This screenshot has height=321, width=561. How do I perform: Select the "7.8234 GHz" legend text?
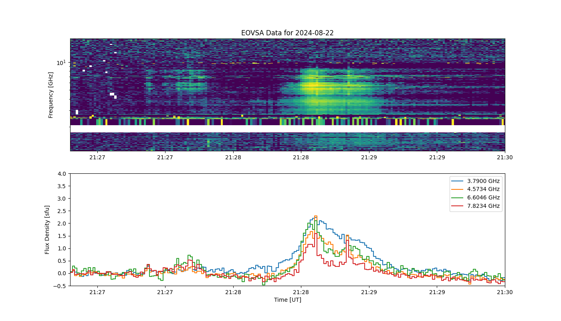pyautogui.click(x=484, y=206)
